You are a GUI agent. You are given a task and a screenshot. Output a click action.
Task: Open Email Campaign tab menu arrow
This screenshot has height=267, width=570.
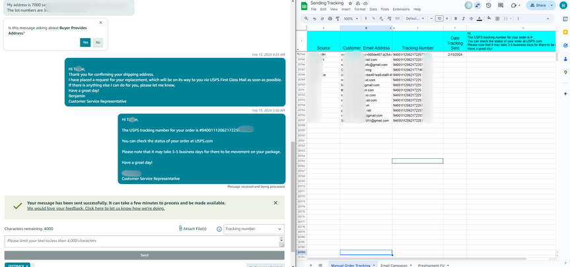click(411, 266)
